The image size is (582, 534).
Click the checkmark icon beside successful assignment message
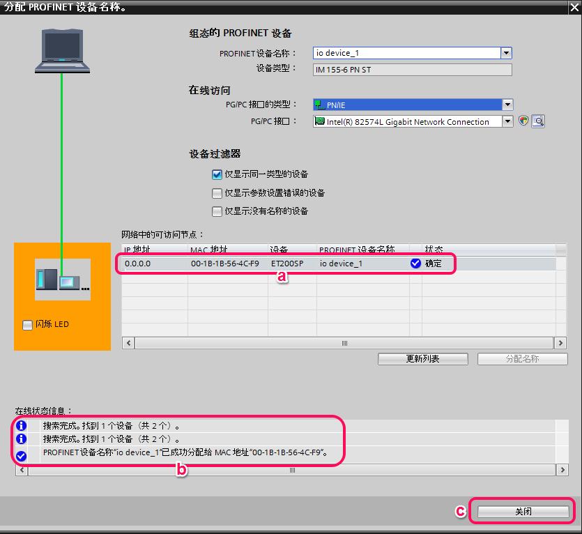(21, 456)
